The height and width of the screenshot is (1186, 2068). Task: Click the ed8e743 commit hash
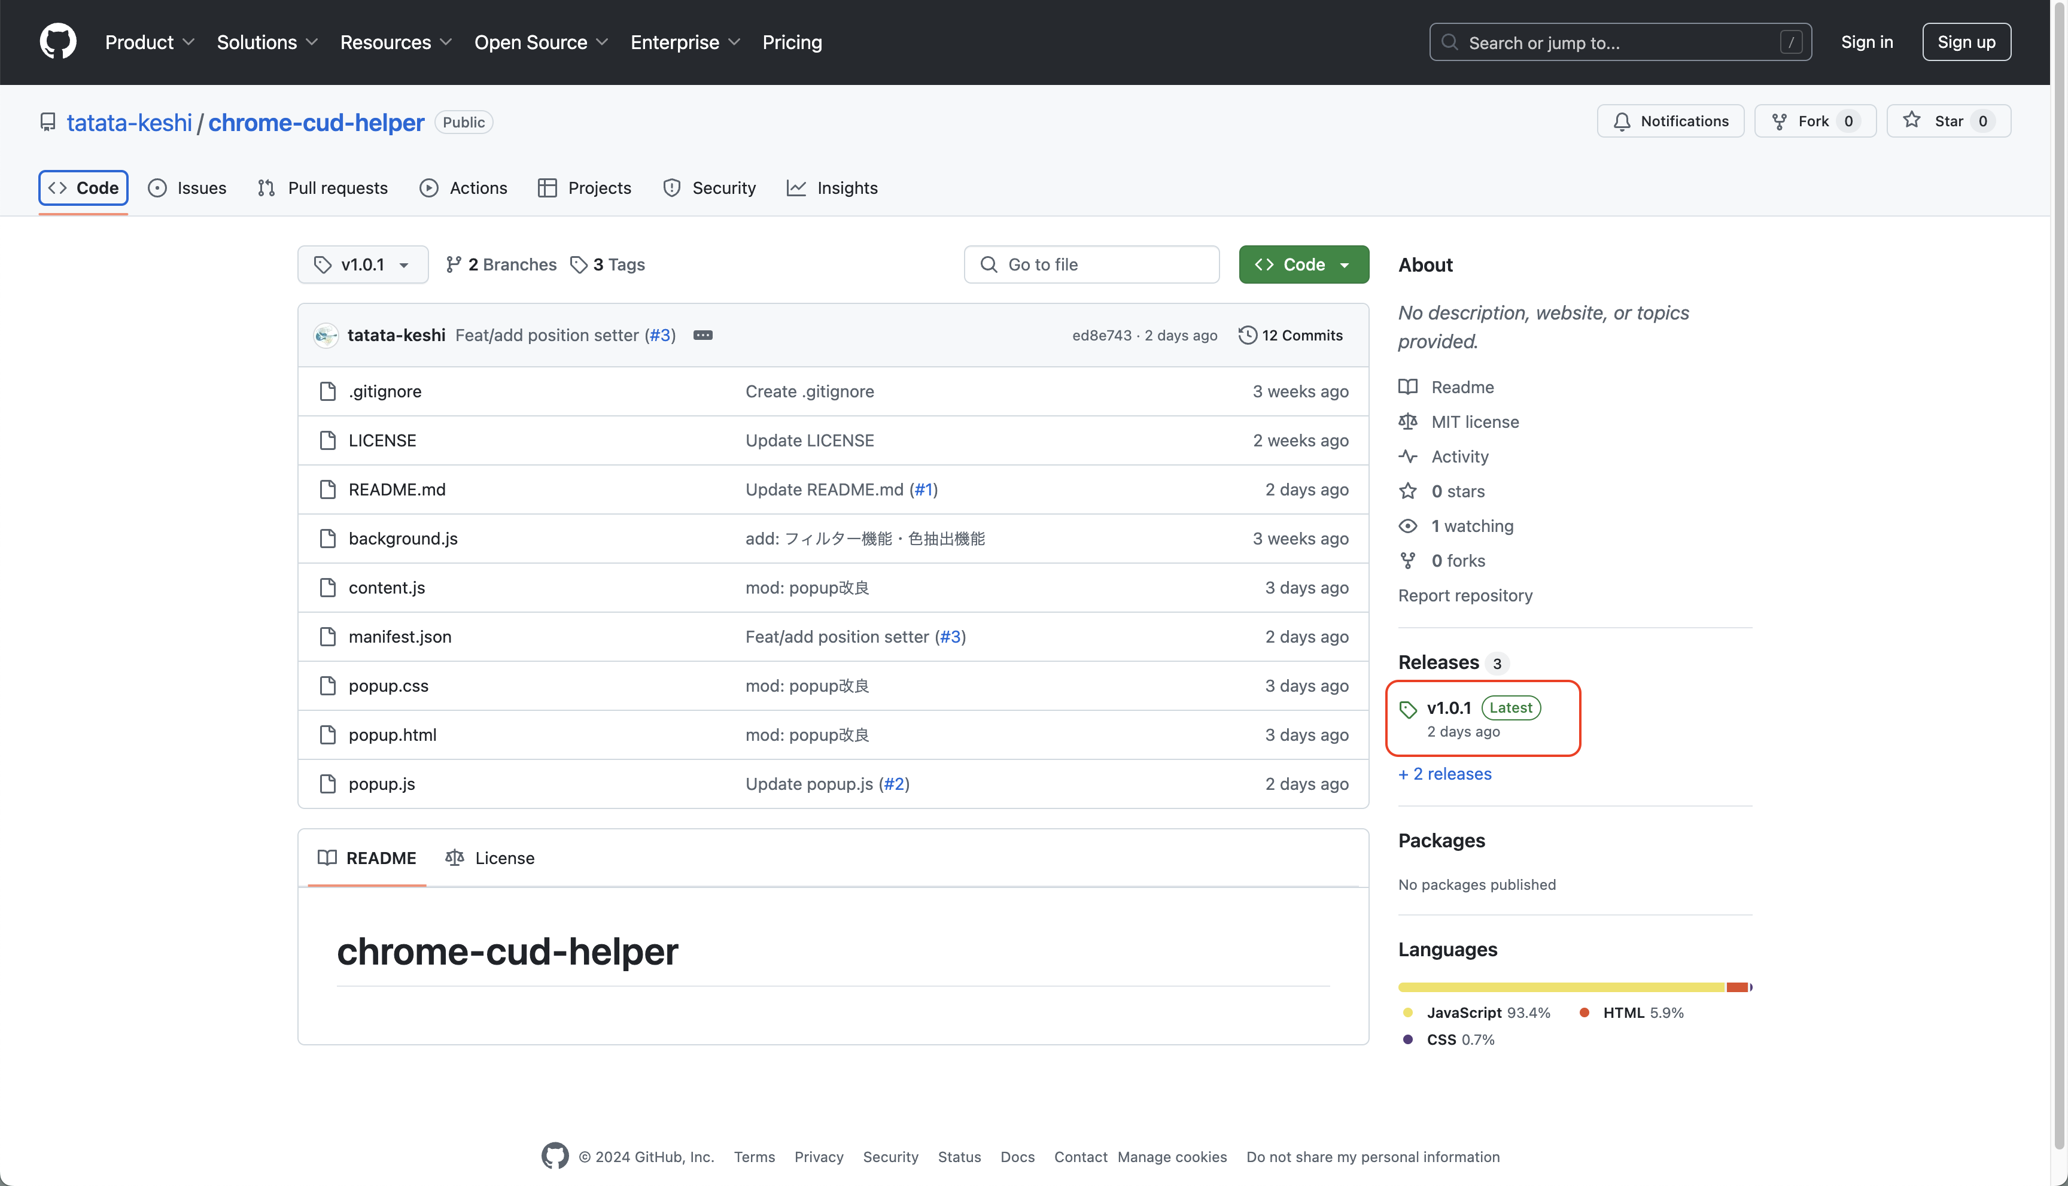(x=1101, y=334)
